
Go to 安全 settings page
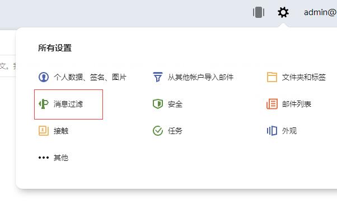pos(175,104)
